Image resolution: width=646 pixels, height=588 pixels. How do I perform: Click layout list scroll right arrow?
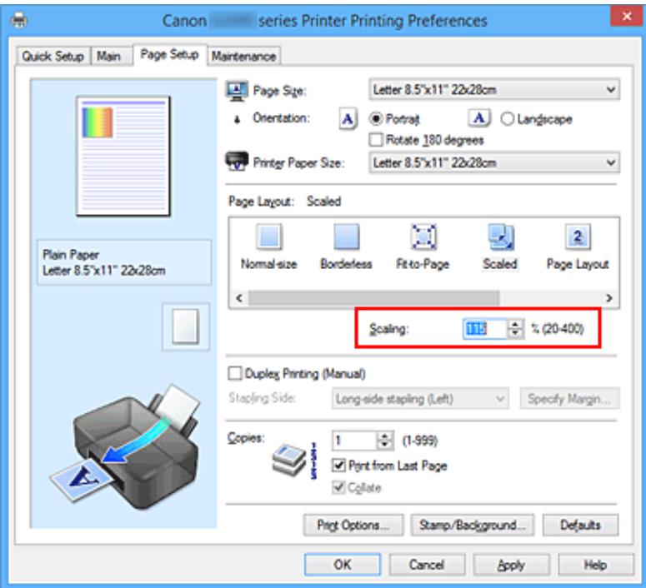(609, 297)
